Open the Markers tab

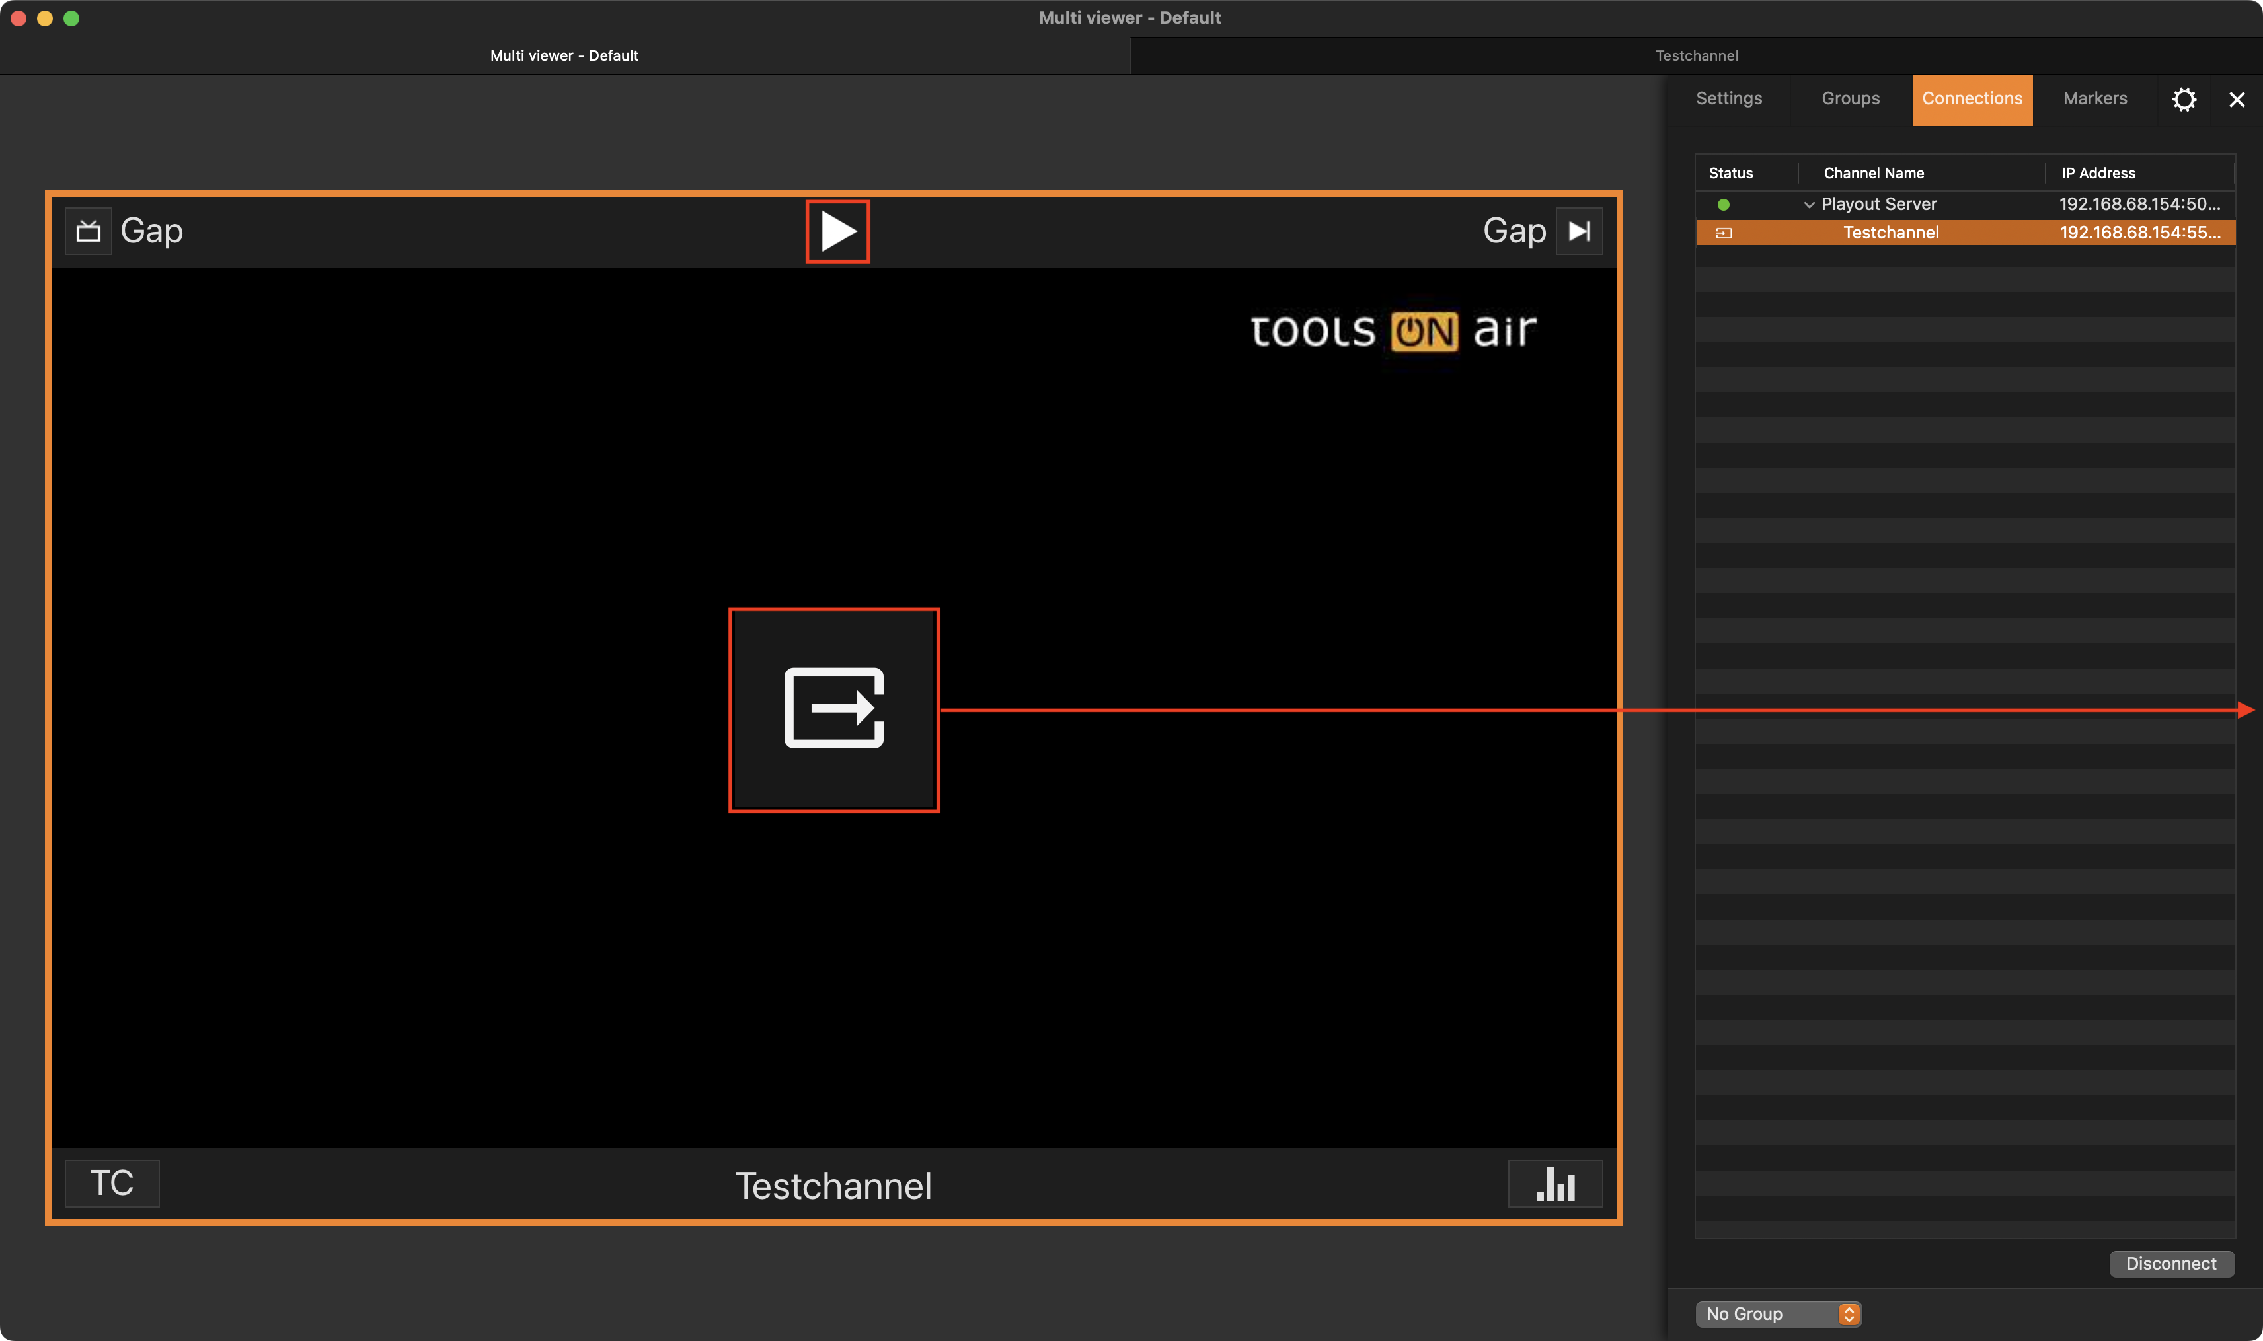(2095, 98)
